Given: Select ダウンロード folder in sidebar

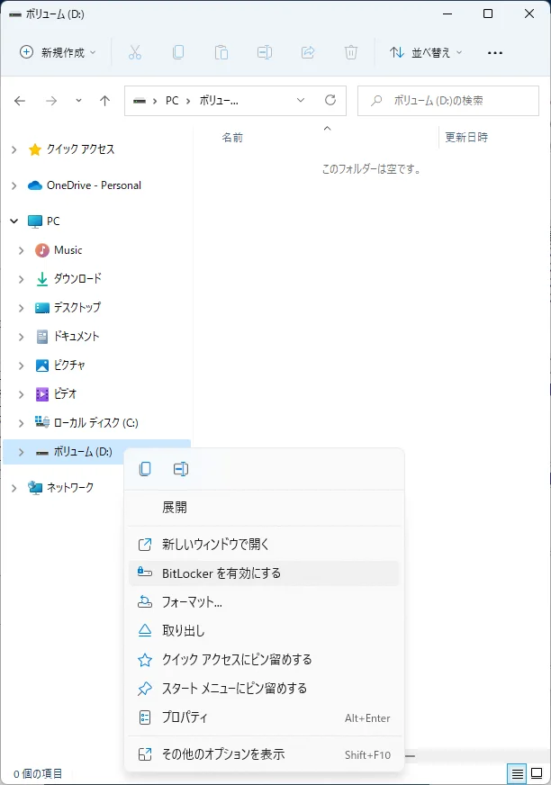Looking at the screenshot, I should click(77, 279).
